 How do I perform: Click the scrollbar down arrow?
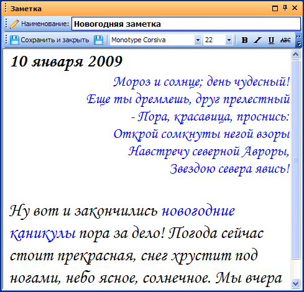pos(295,283)
